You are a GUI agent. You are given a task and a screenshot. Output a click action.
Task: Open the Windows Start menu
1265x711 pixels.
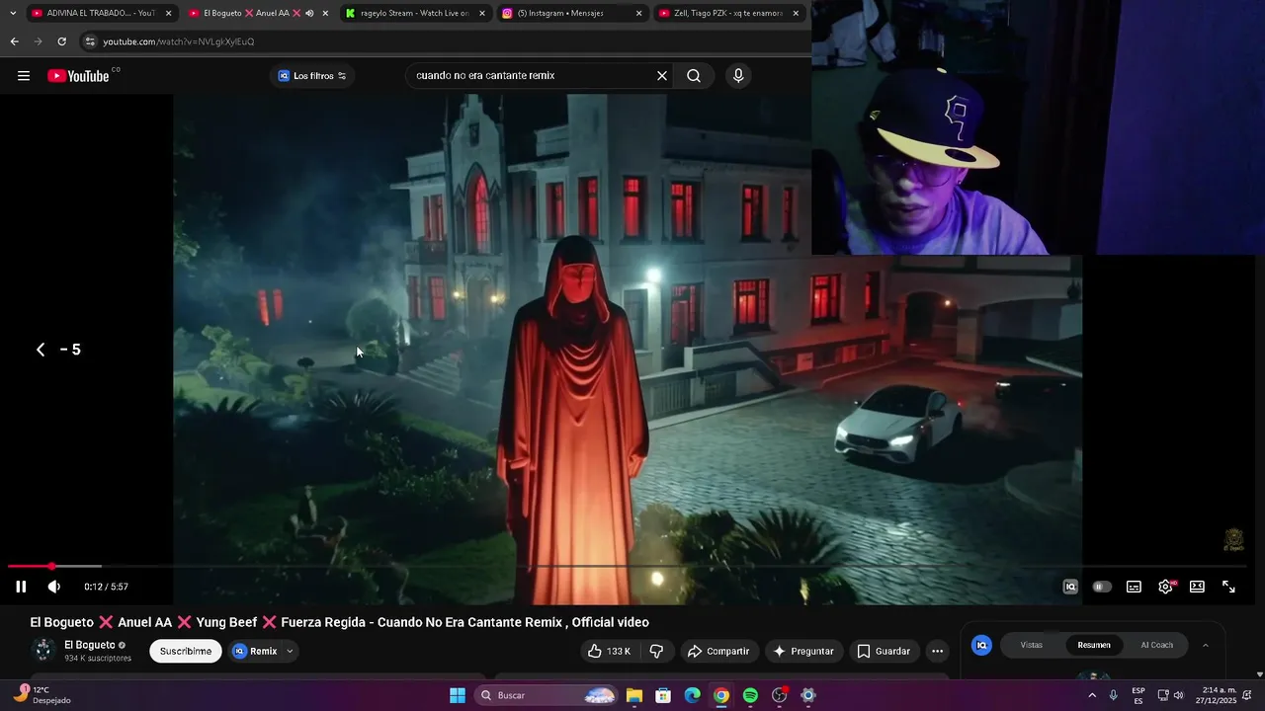coord(458,695)
